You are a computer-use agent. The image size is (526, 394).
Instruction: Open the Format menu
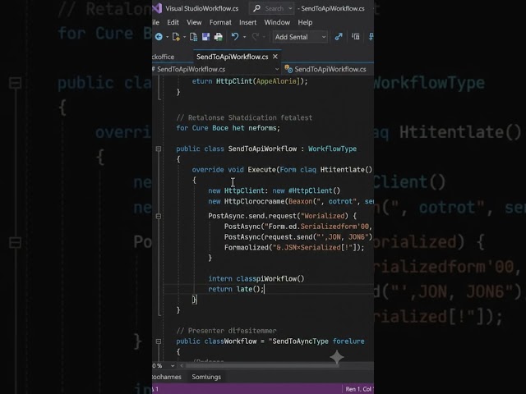tap(220, 22)
